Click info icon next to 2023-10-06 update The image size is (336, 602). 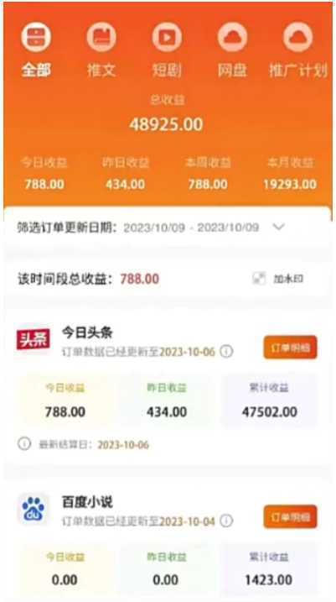point(226,351)
